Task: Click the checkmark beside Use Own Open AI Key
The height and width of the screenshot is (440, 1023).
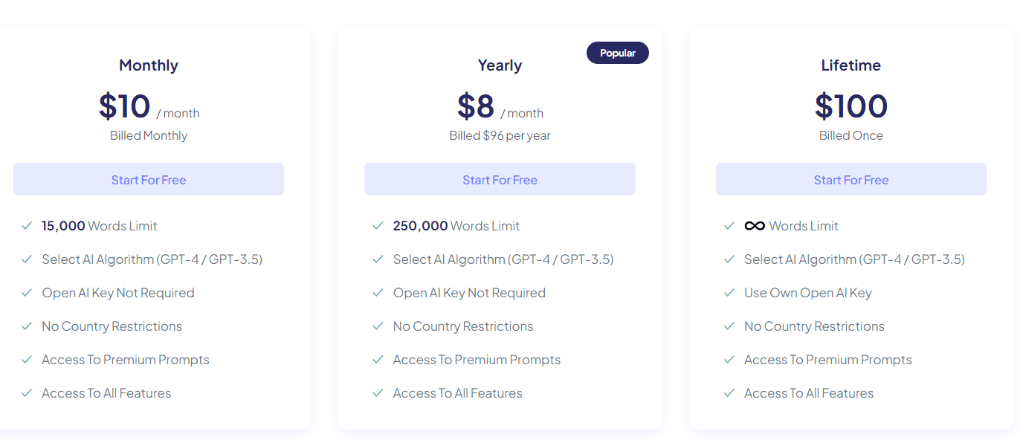Action: tap(729, 292)
